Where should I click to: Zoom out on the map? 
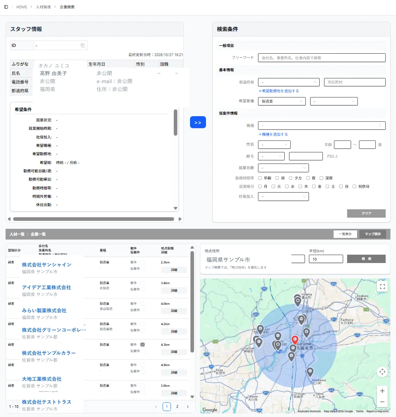382,402
